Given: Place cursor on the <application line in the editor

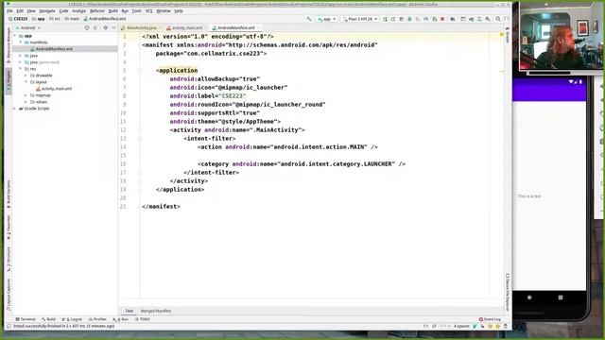Looking at the screenshot, I should 178,71.
